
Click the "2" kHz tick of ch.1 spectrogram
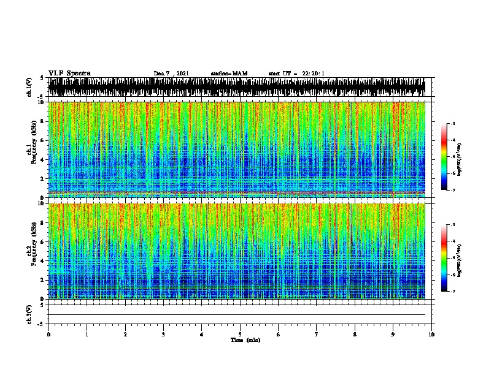(x=43, y=179)
